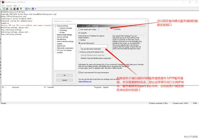Open Admin Interface settings page
This screenshot has height=139, width=199.
point(65,41)
